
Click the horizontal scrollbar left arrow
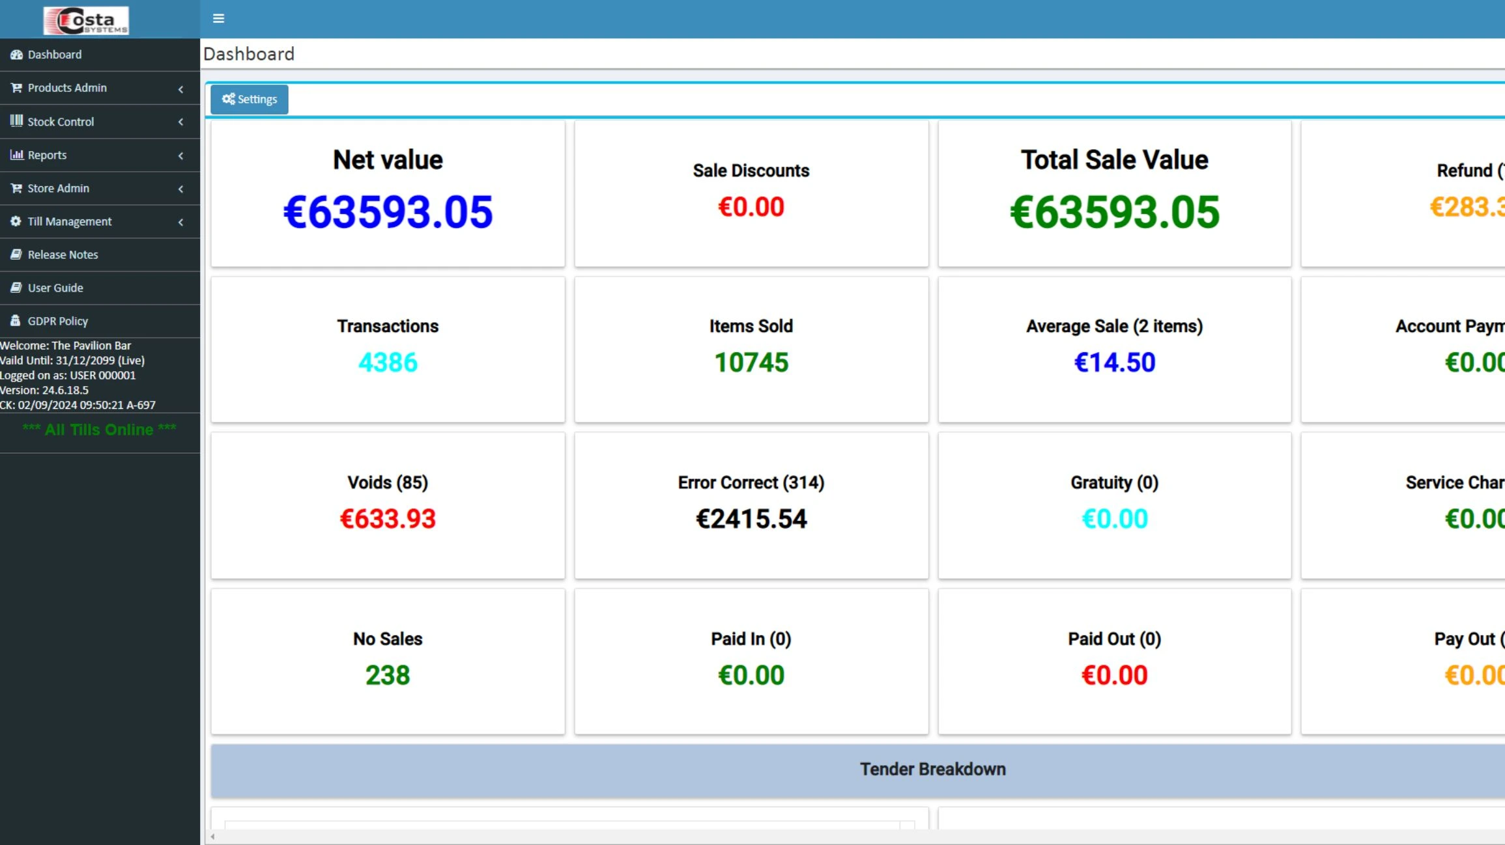tap(213, 837)
